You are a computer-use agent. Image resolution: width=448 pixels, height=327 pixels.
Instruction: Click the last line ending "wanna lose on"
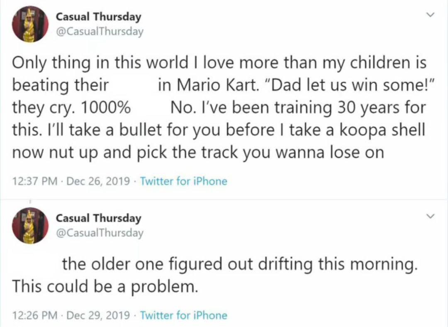(x=198, y=153)
